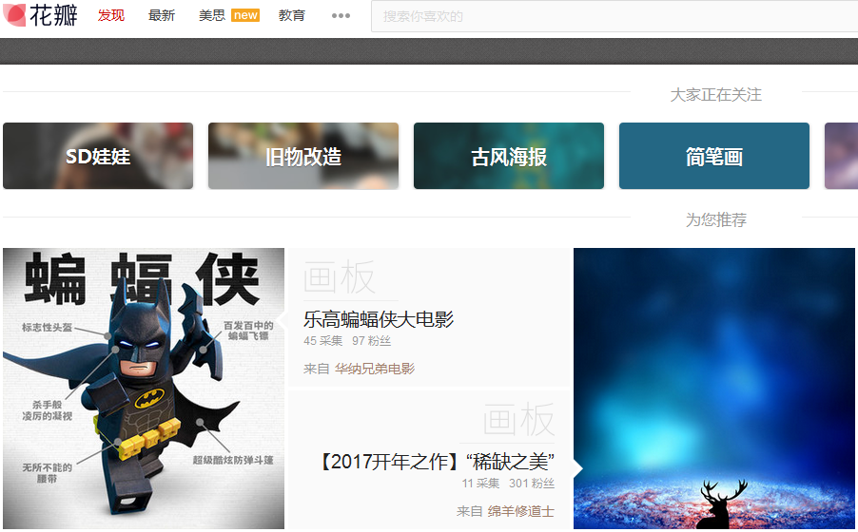The image size is (858, 532).
Task: Open the blue deer silhouette image
Action: click(715, 389)
